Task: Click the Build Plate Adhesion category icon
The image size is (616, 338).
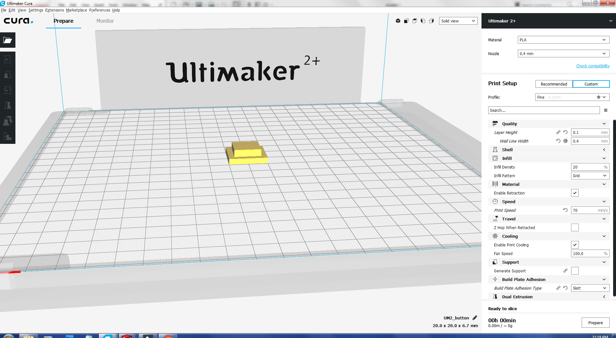Action: (495, 279)
